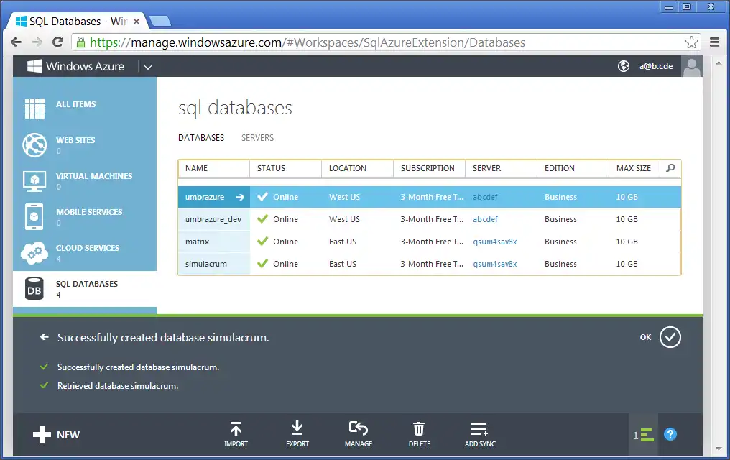The image size is (730, 460).
Task: Select the SQL Databases DB icon
Action: pyautogui.click(x=34, y=289)
